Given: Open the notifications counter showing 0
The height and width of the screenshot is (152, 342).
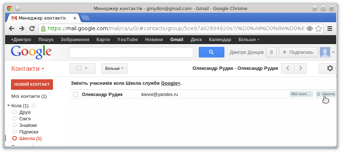Looking at the screenshot, I should pos(271,52).
